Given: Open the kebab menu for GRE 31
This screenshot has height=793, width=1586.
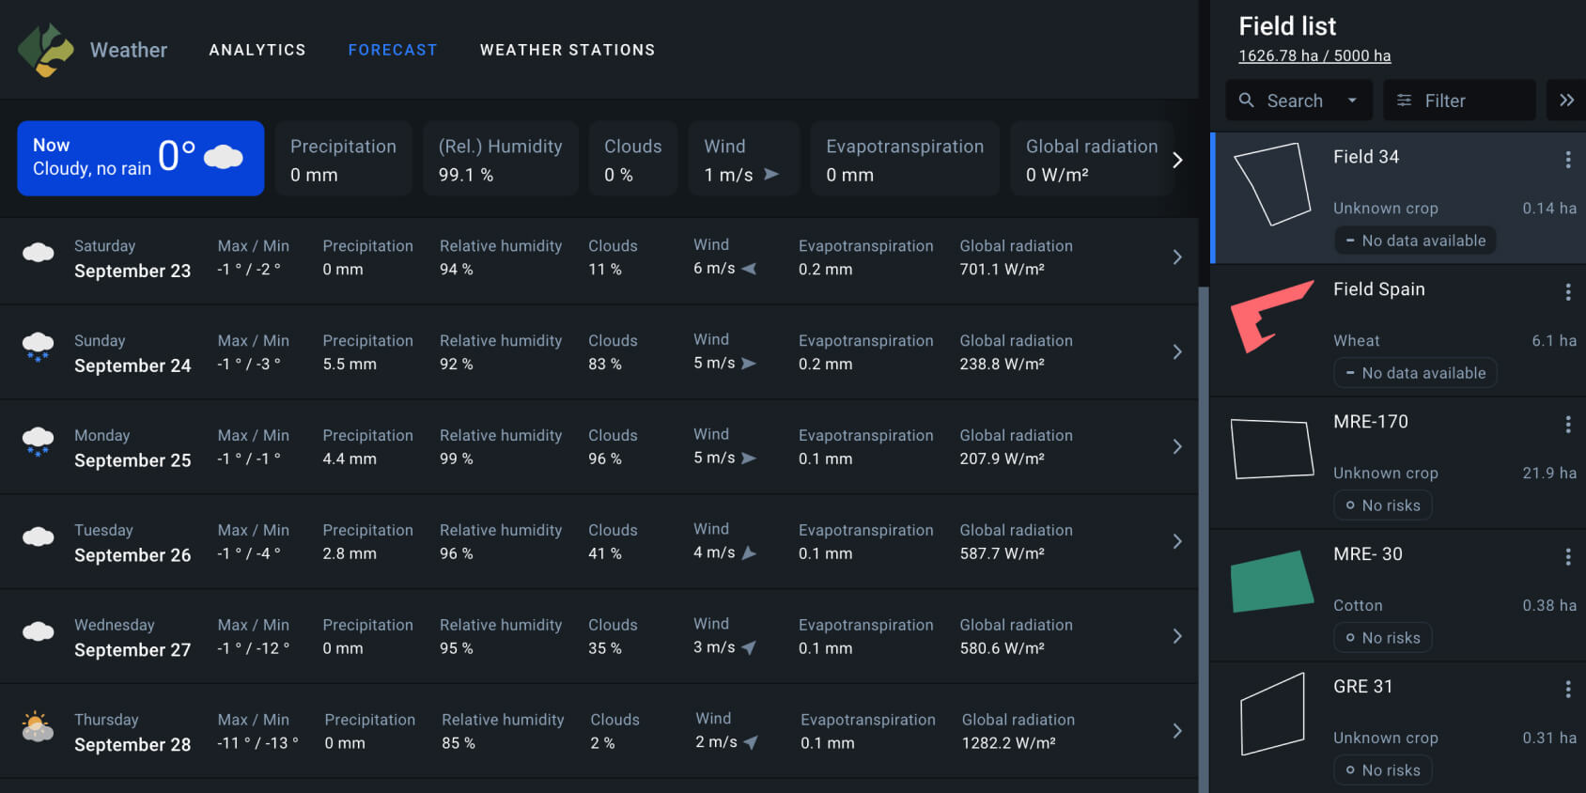Looking at the screenshot, I should (1567, 690).
